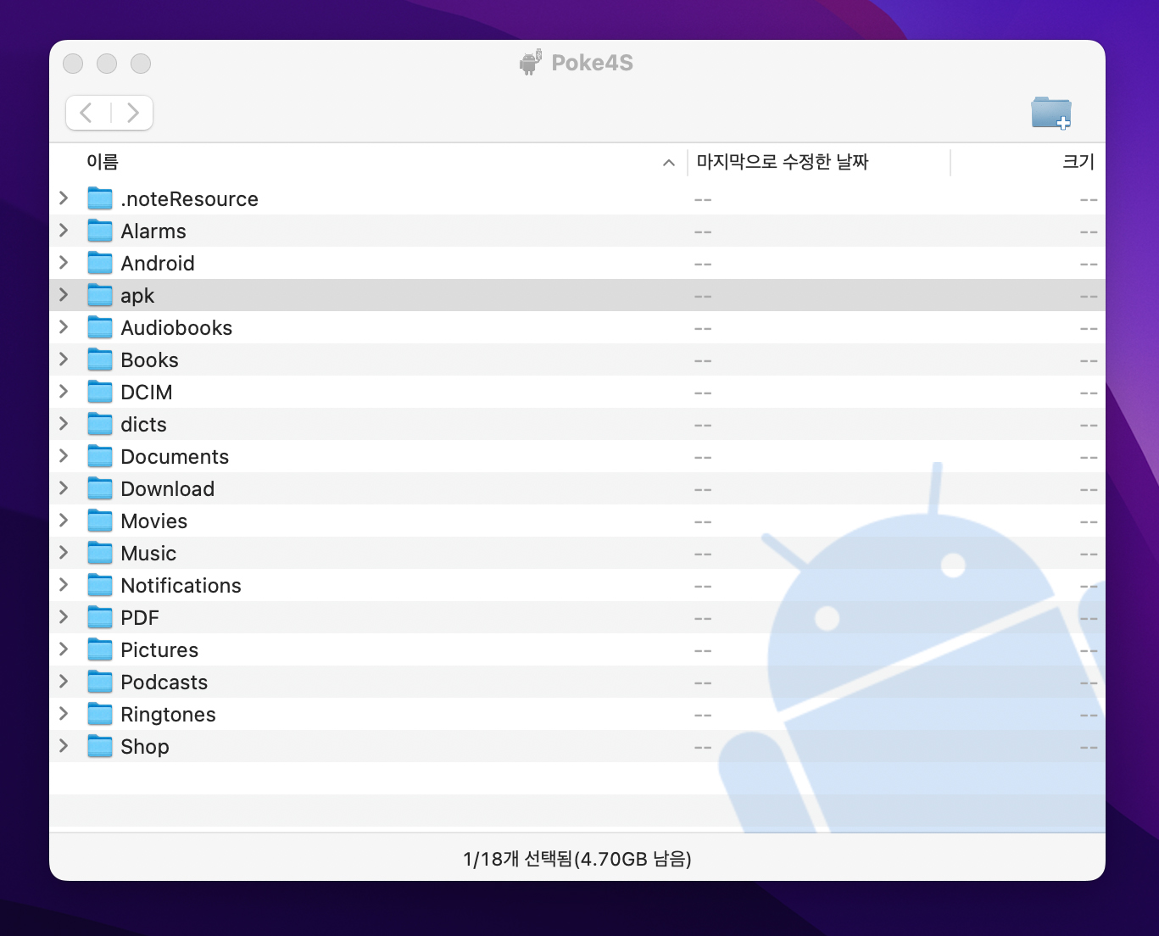Click the Podcasts folder icon
Image resolution: width=1159 pixels, height=936 pixels.
(100, 682)
